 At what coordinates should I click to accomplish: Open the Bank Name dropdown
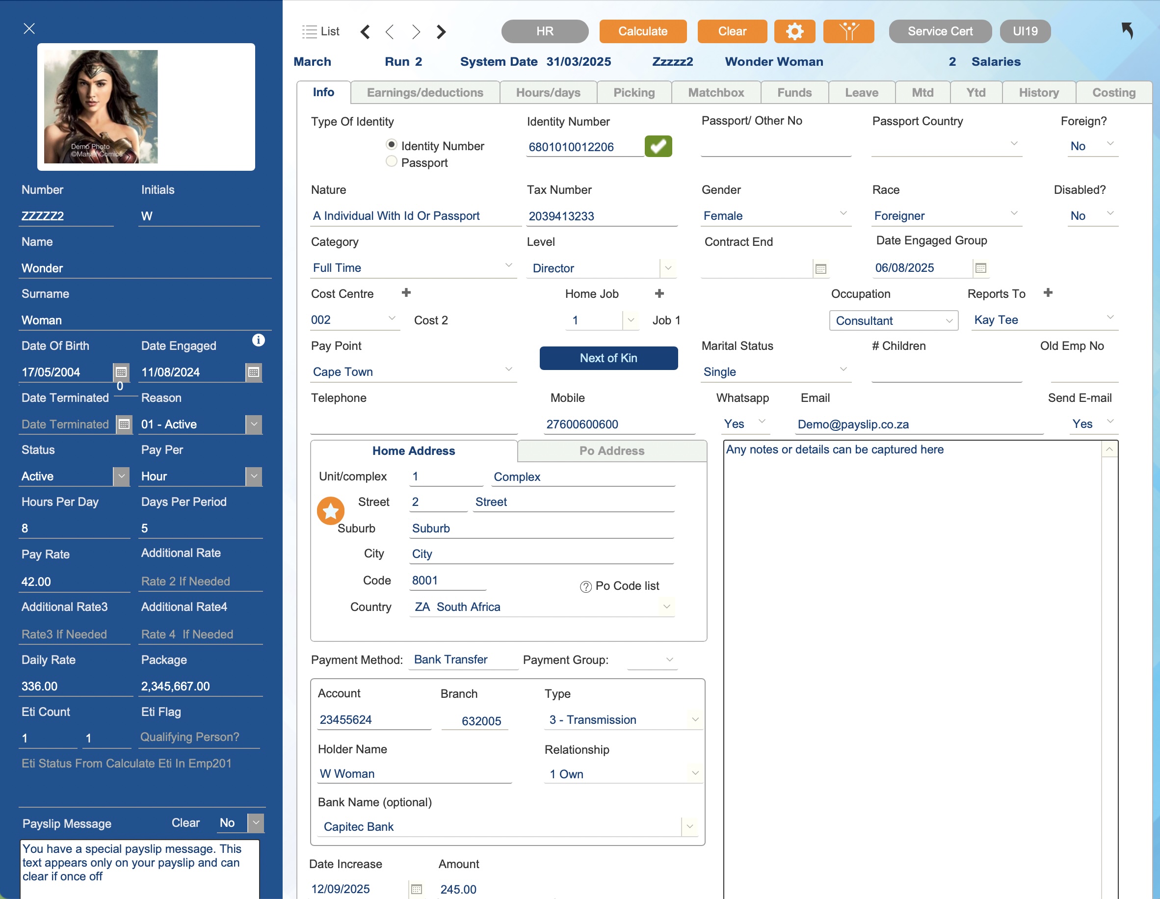[689, 826]
